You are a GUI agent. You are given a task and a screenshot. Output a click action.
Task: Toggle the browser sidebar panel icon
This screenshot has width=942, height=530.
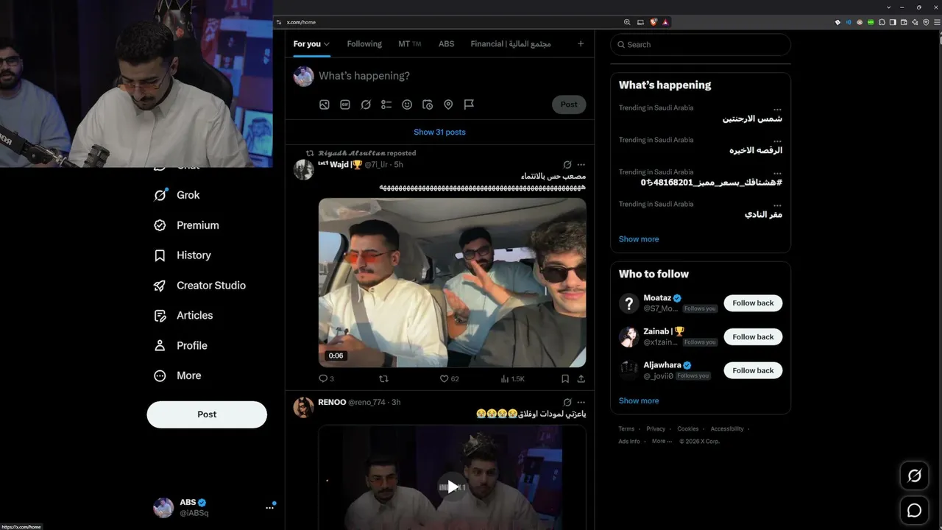893,22
